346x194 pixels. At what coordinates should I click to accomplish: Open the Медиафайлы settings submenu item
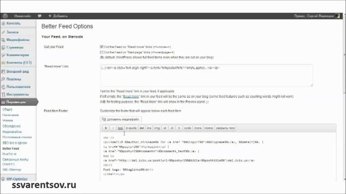pos(12,131)
